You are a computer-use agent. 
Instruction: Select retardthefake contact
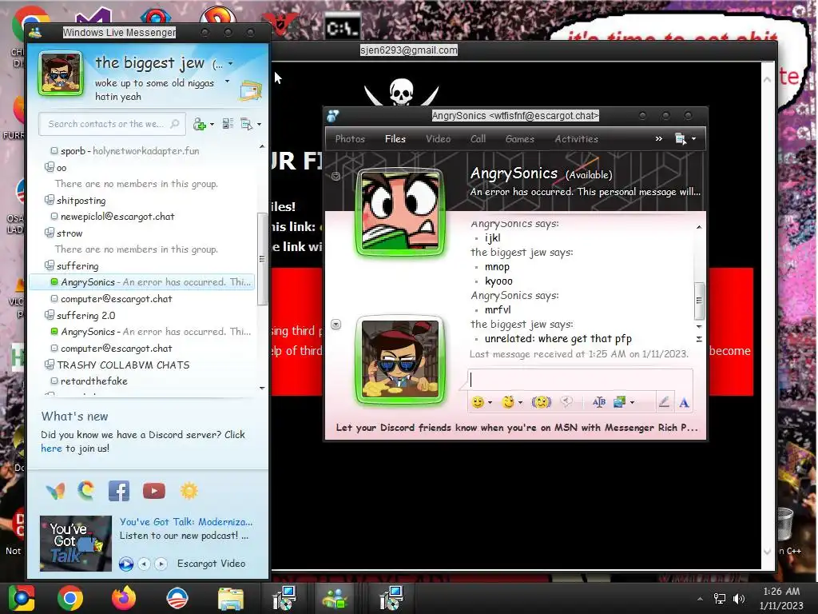click(94, 381)
